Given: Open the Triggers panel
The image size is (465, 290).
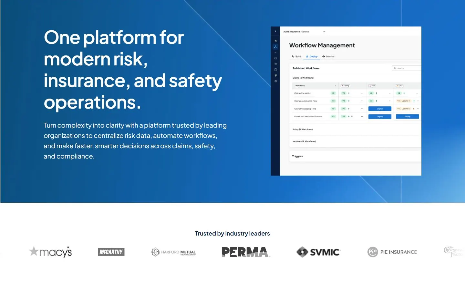Looking at the screenshot, I should coord(355,156).
